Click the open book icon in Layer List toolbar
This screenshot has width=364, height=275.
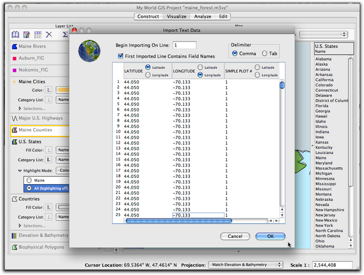(x=15, y=35)
